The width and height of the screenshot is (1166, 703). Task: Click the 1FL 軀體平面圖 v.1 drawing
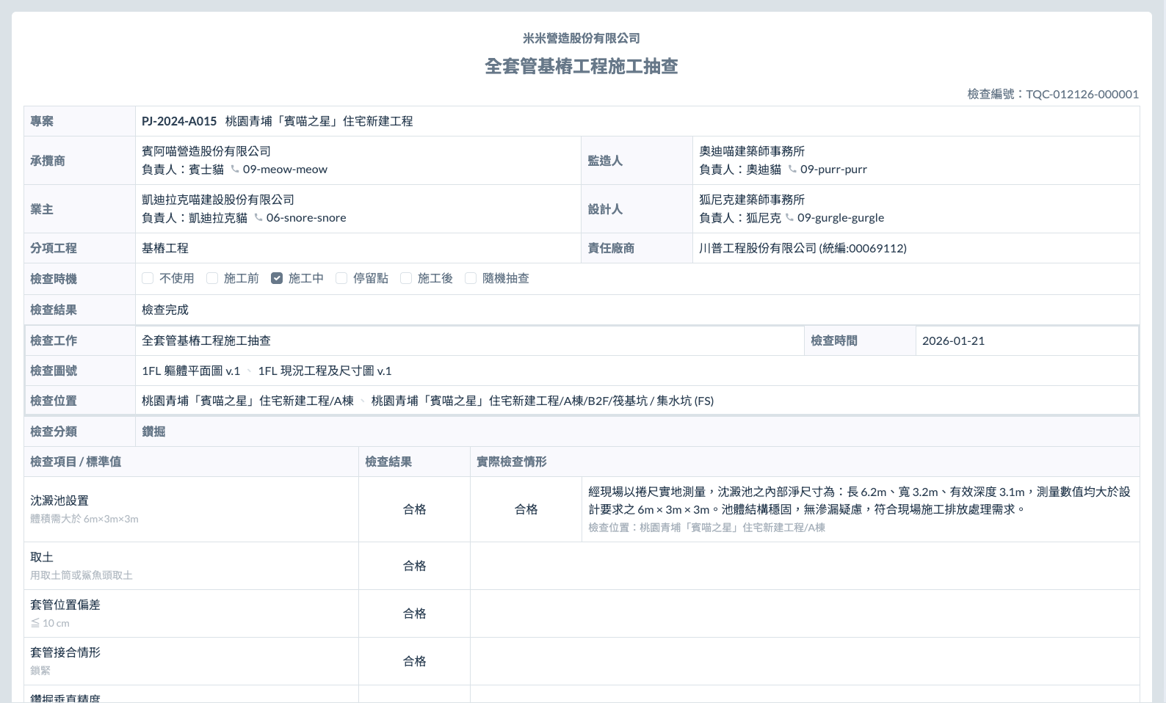[x=191, y=371]
